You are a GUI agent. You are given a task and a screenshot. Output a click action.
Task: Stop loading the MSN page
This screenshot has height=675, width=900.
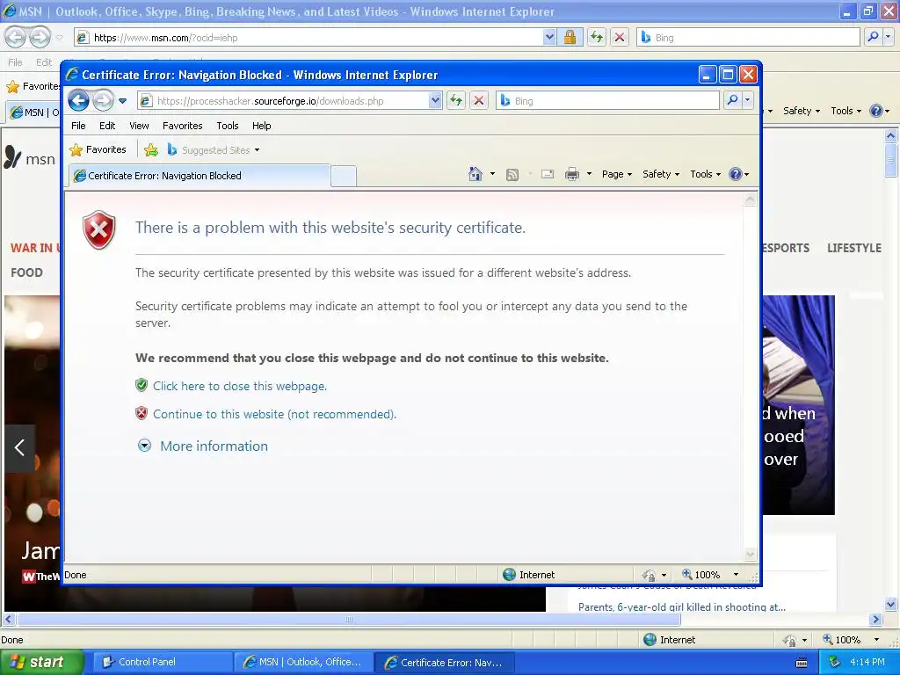click(x=620, y=37)
